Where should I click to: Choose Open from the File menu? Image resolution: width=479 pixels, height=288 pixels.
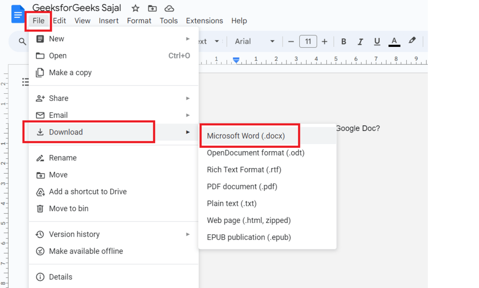click(x=114, y=55)
